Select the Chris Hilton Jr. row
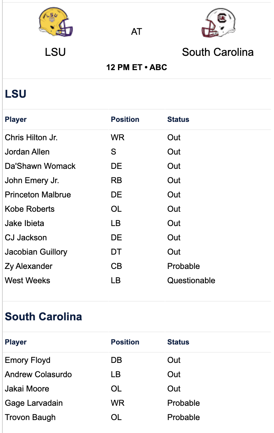Image resolution: width=274 pixels, height=433 pixels. point(137,138)
